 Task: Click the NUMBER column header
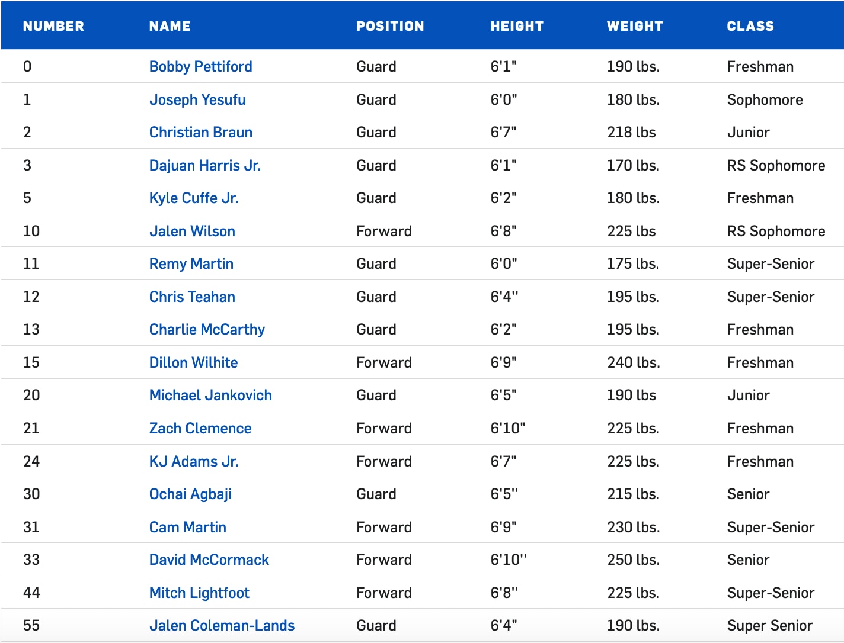pos(53,26)
